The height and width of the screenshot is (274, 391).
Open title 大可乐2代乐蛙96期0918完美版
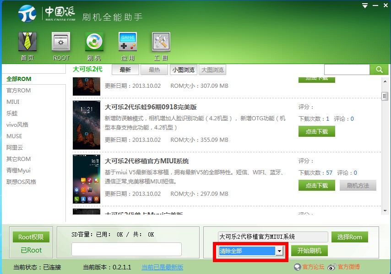pyautogui.click(x=151, y=107)
